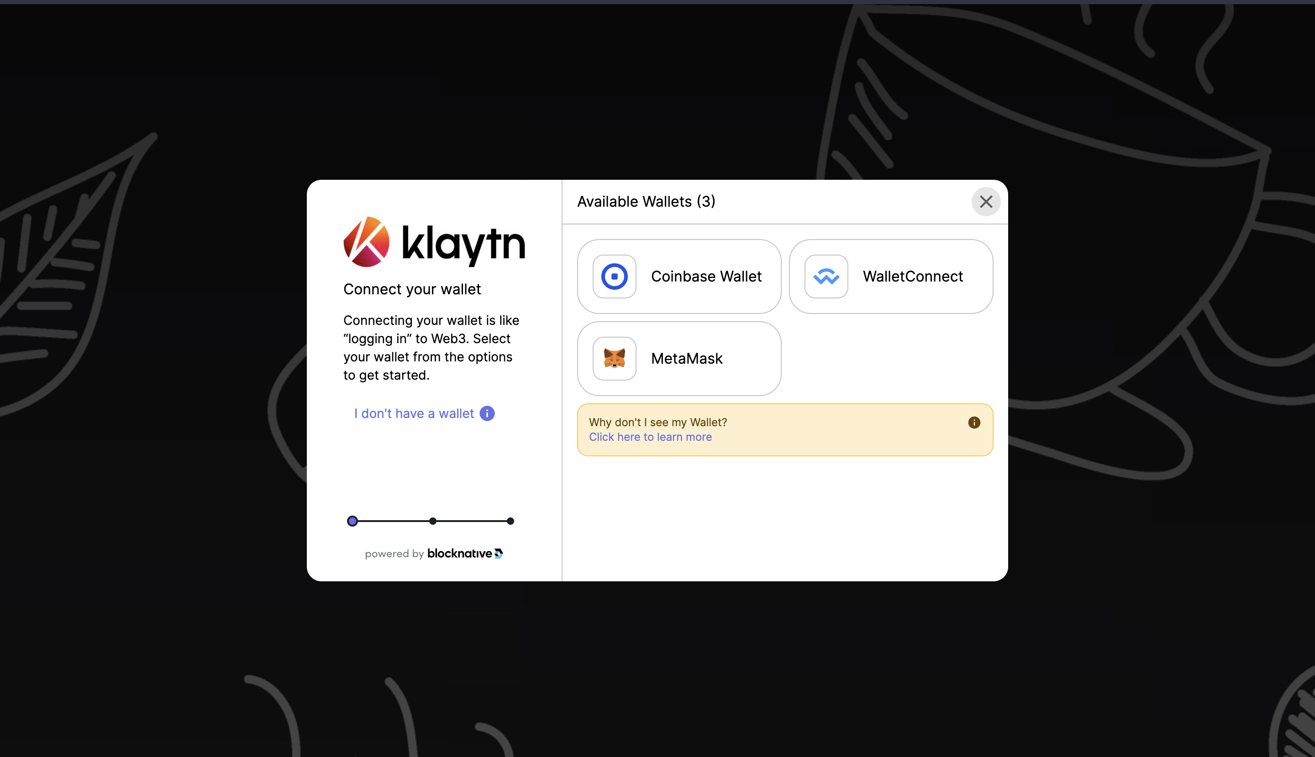Click the Available Wallets (3) heading
Viewport: 1315px width, 757px height.
[x=646, y=202]
